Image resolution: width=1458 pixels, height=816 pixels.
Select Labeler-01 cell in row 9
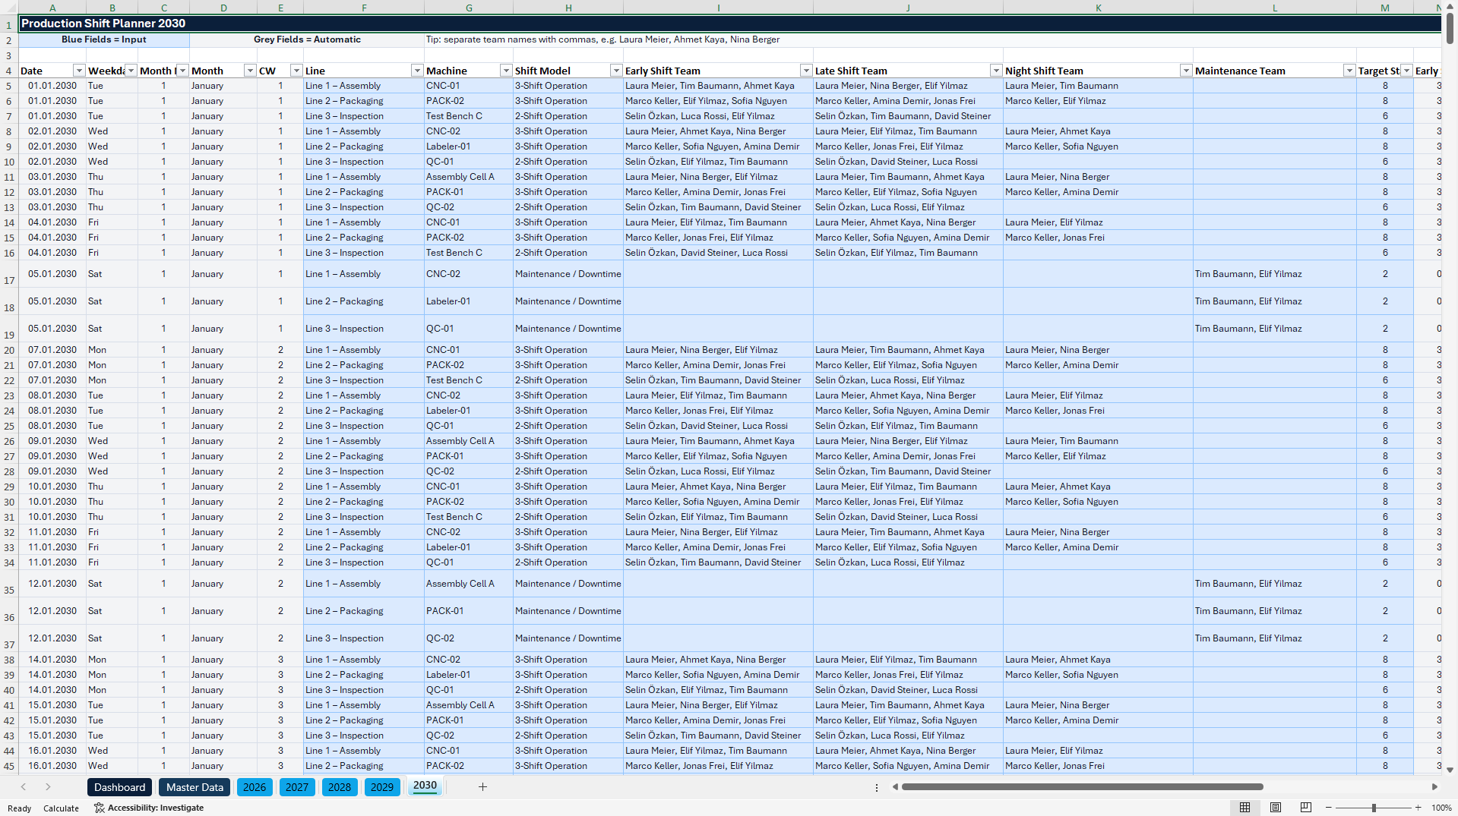tap(469, 147)
